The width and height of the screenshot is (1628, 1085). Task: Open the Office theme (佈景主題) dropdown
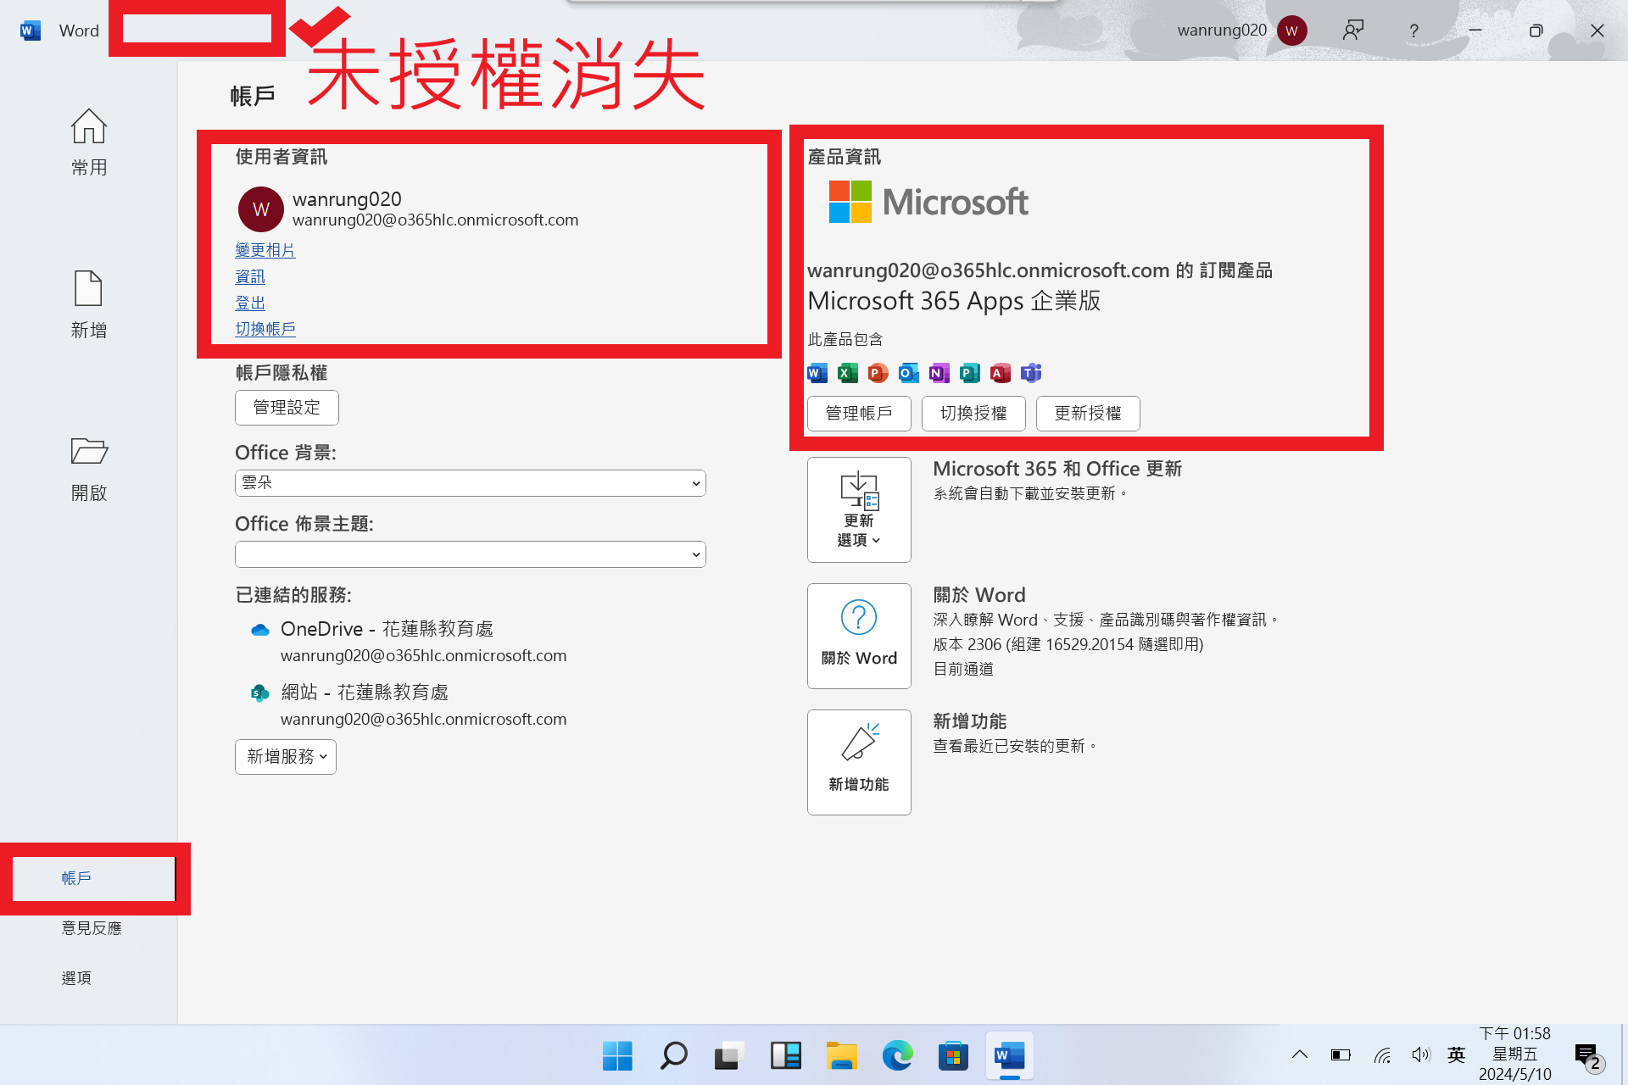pyautogui.click(x=470, y=554)
